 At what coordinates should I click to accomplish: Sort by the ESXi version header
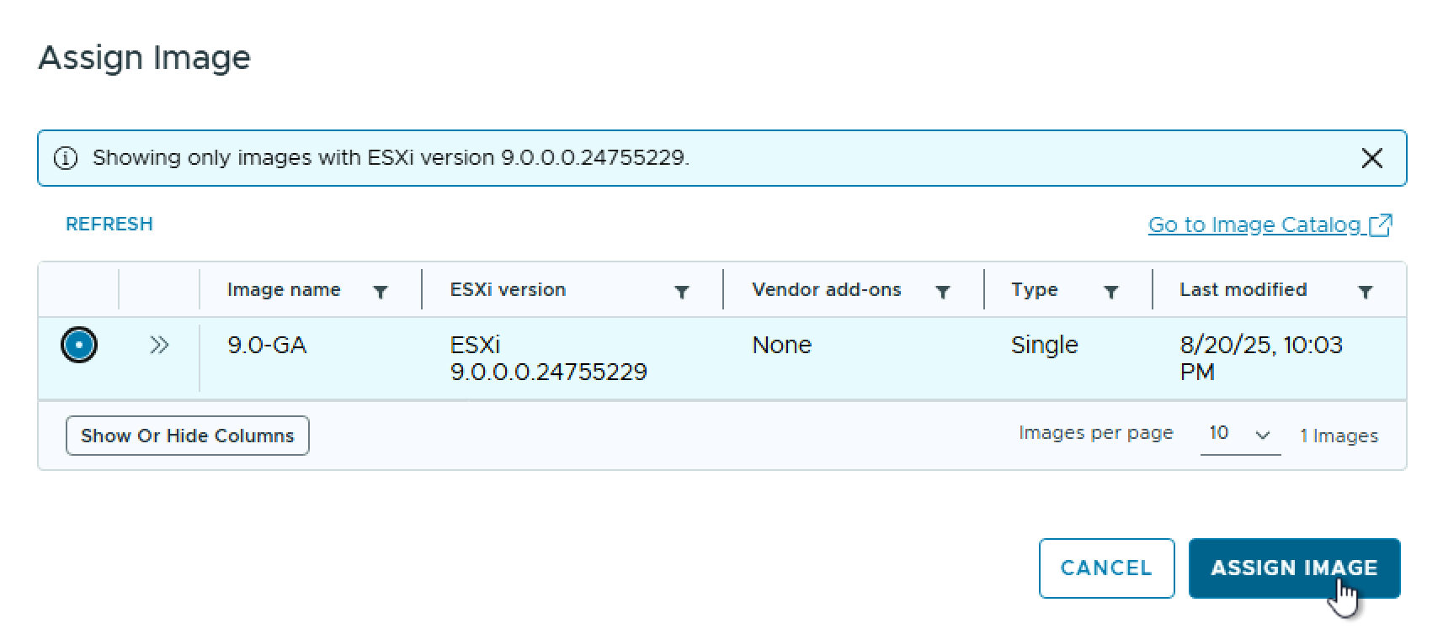click(x=508, y=290)
